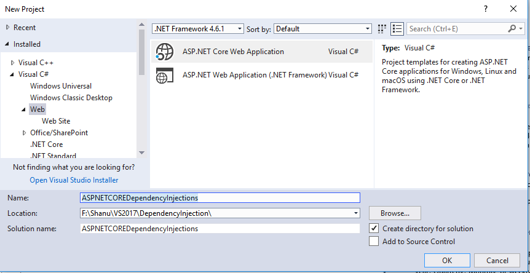Enable Add to Source Control checkbox

click(374, 241)
